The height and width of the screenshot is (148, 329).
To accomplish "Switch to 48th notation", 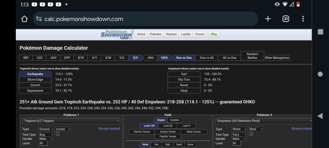I will point(150,58).
